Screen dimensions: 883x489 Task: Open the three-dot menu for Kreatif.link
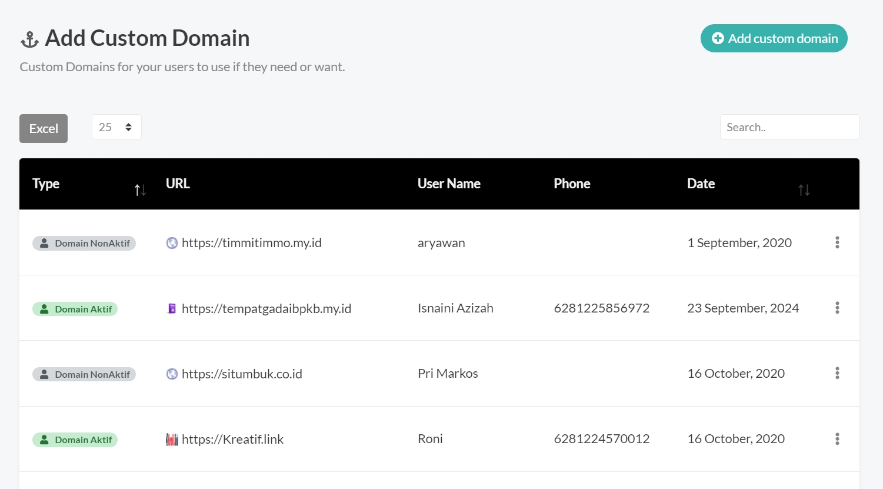click(x=837, y=439)
